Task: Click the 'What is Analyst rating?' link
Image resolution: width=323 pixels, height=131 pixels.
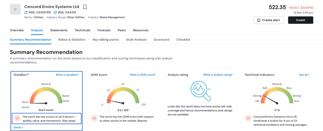Action: 218,75
